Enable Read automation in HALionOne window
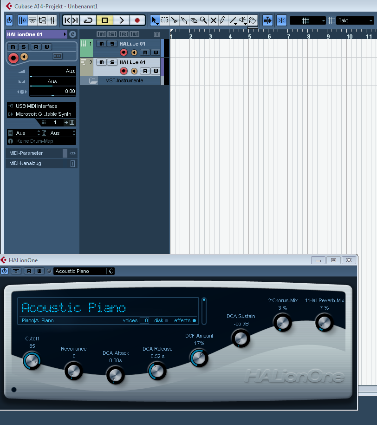This screenshot has height=425, width=377. coord(29,271)
